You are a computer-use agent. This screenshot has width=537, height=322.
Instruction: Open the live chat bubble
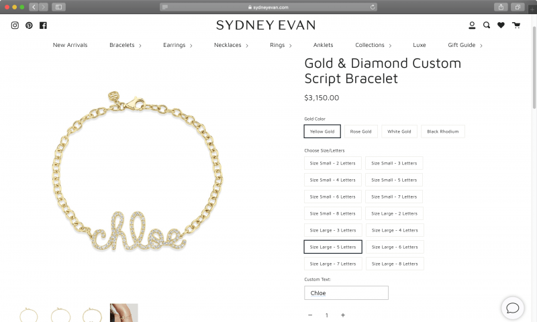click(x=513, y=308)
